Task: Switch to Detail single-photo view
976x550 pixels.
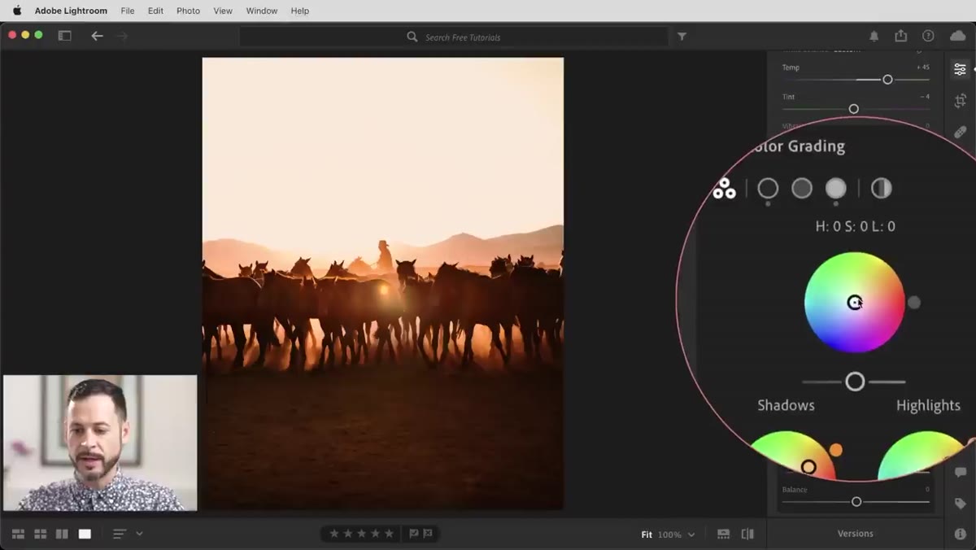Action: click(x=85, y=535)
